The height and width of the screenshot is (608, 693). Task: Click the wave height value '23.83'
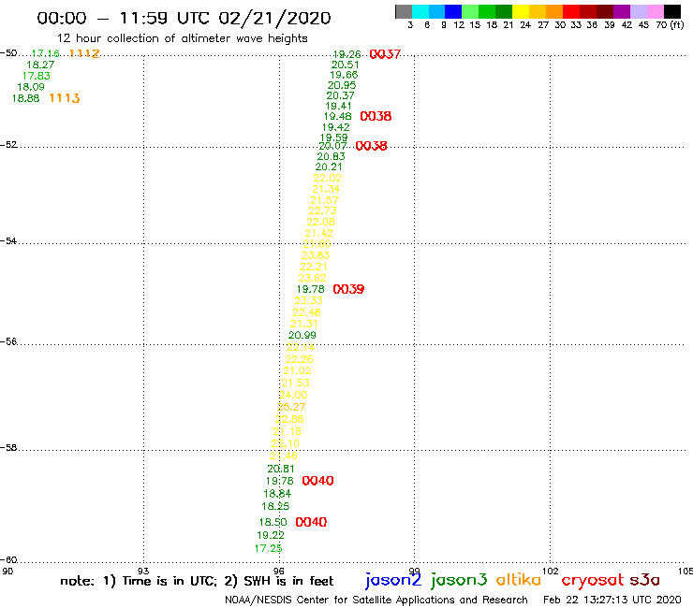click(316, 255)
